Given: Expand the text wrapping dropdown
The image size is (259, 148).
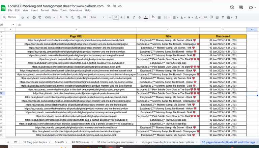Looking at the screenshot, I should pos(192,17).
